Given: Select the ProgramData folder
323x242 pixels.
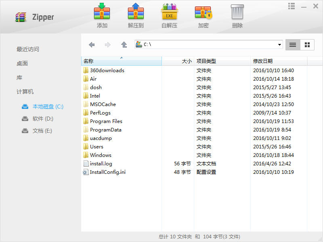Looking at the screenshot, I should 106,129.
